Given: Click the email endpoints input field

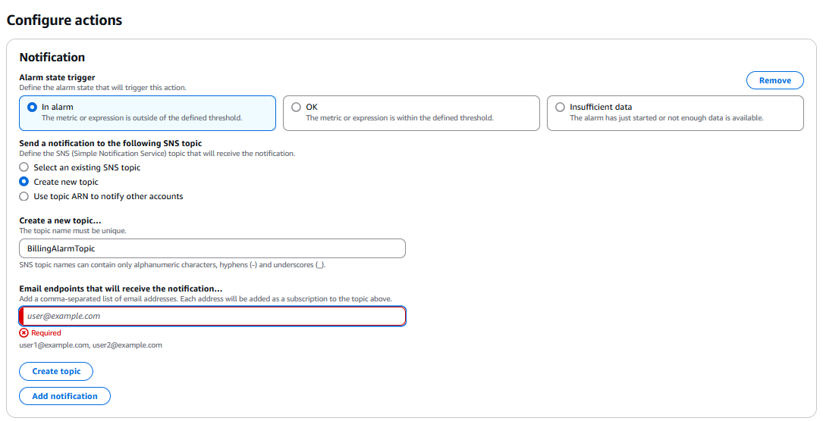Looking at the screenshot, I should (x=212, y=317).
